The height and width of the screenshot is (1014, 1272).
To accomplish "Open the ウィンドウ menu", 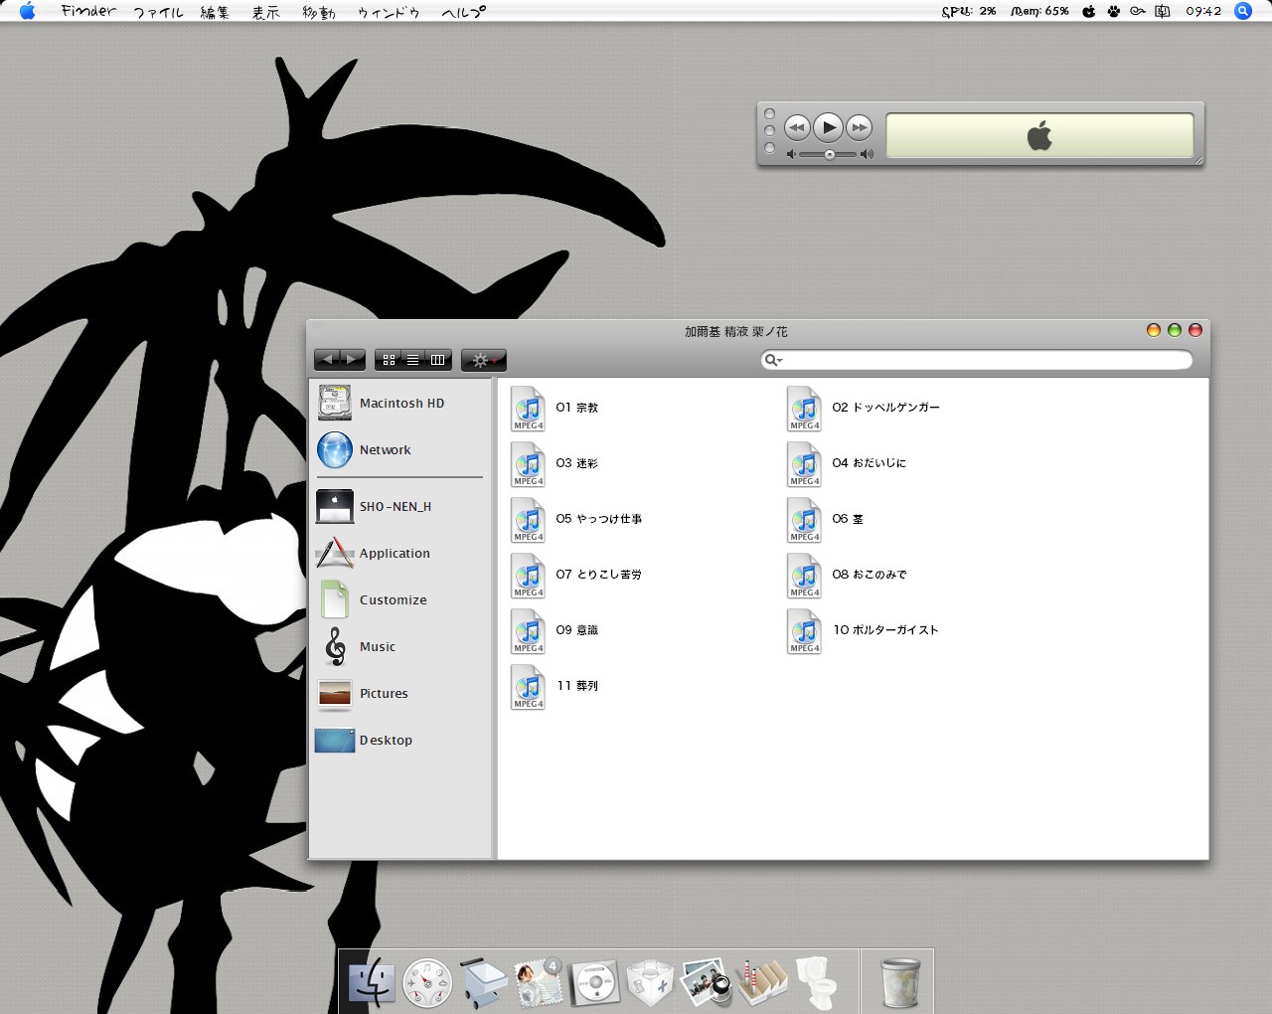I will 389,12.
